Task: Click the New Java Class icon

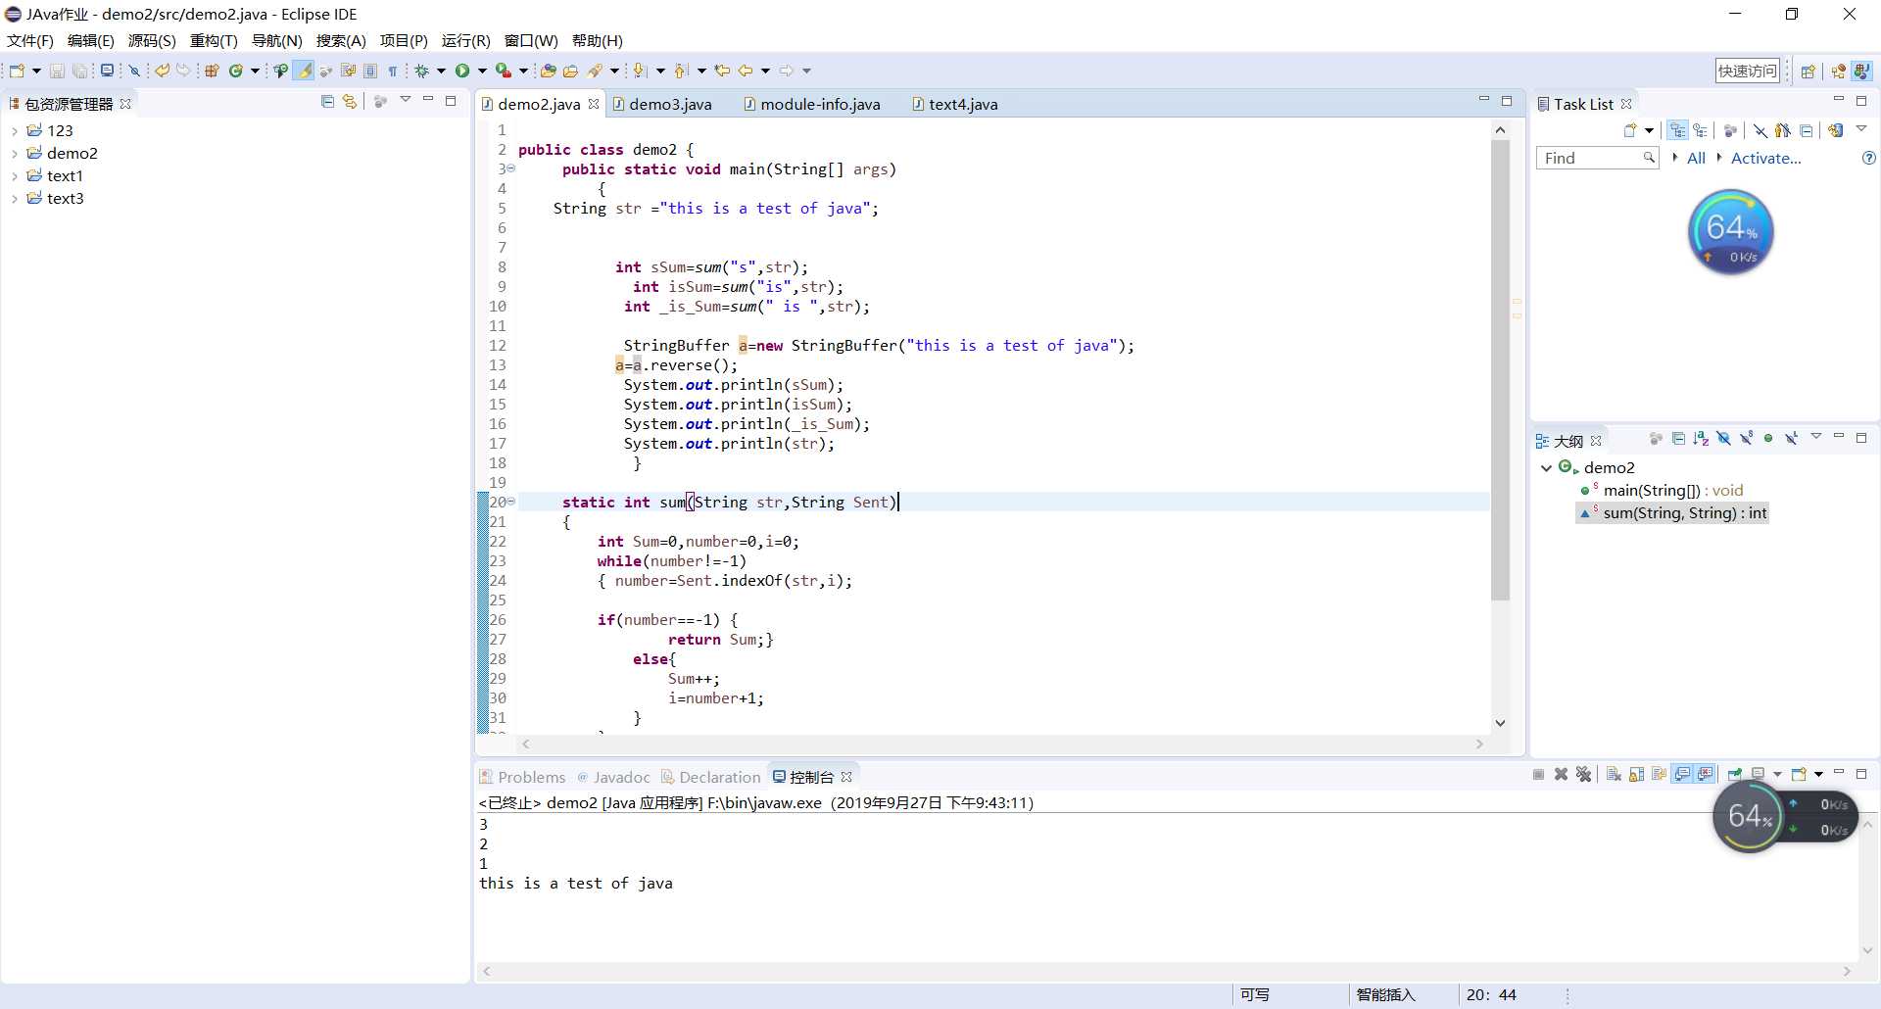Action: tap(236, 71)
